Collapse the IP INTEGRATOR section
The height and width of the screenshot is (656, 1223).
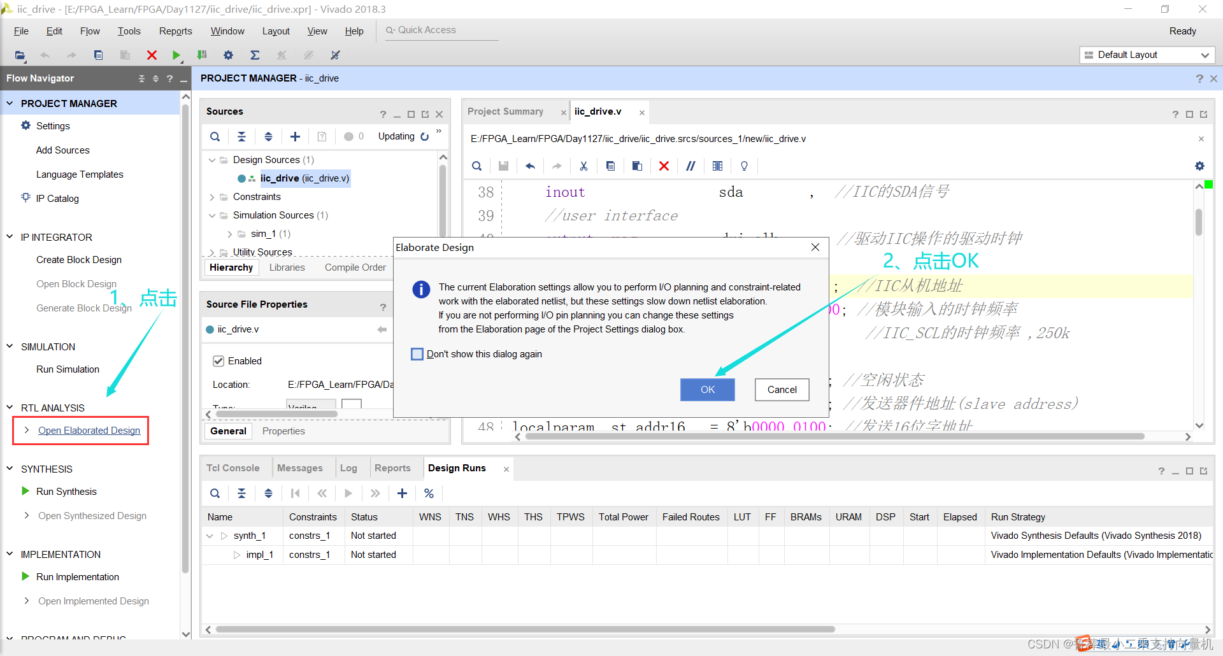(10, 237)
